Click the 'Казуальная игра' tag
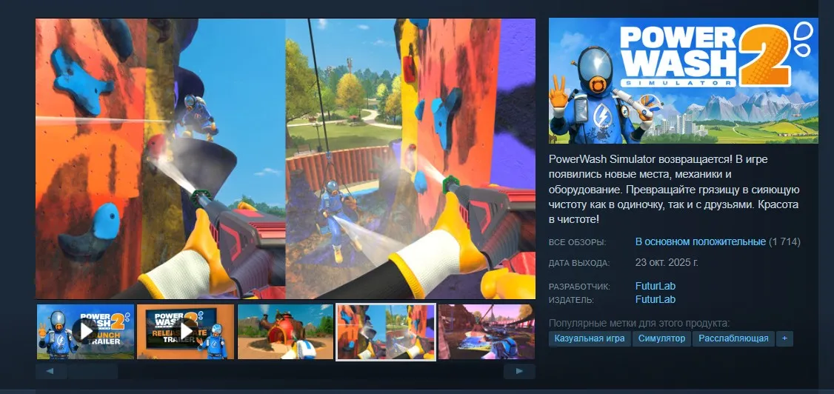Viewport: 834px width, 394px height. [x=590, y=338]
